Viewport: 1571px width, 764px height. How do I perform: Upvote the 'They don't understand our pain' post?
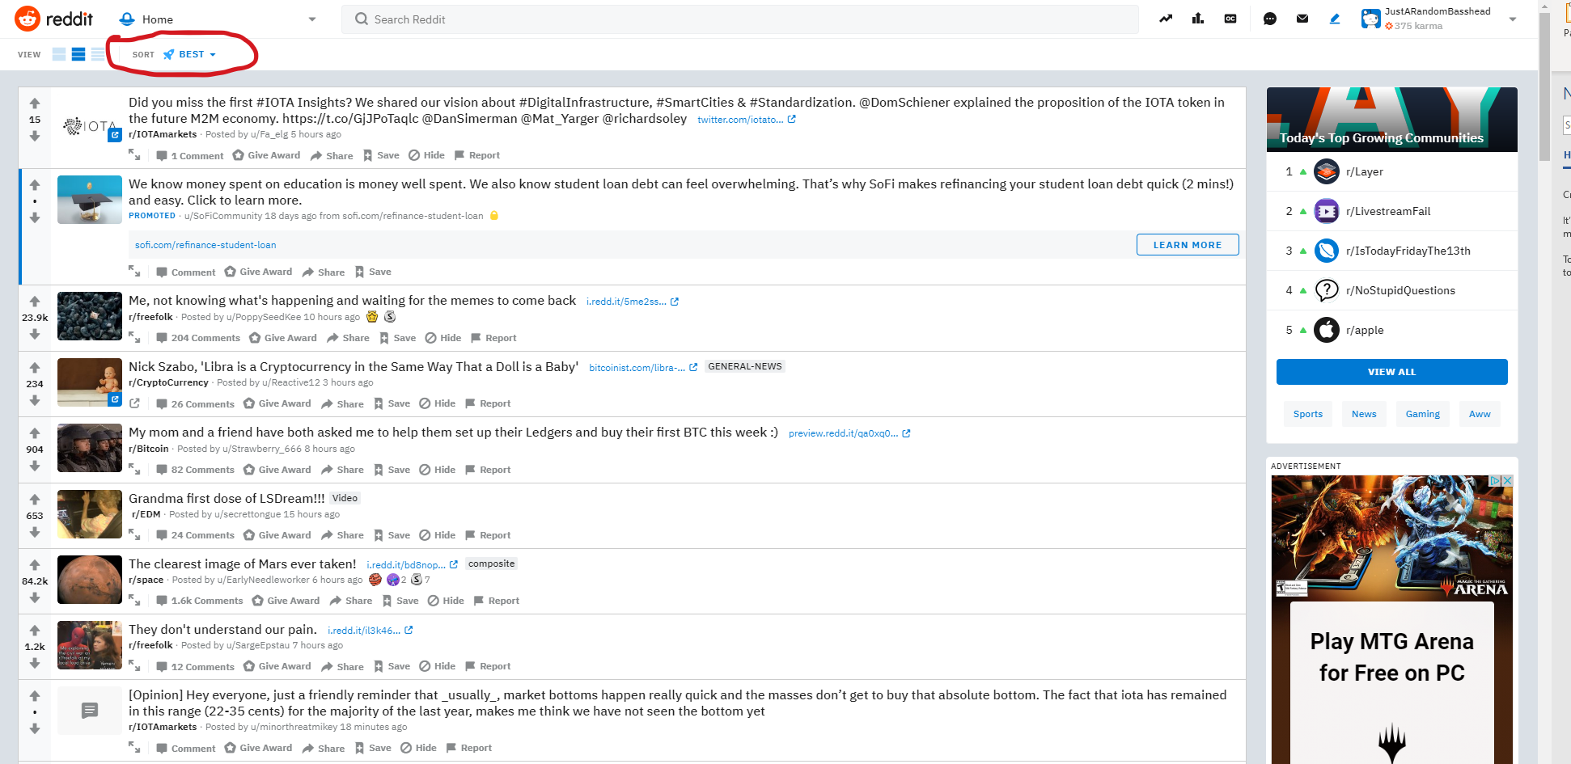tap(35, 631)
